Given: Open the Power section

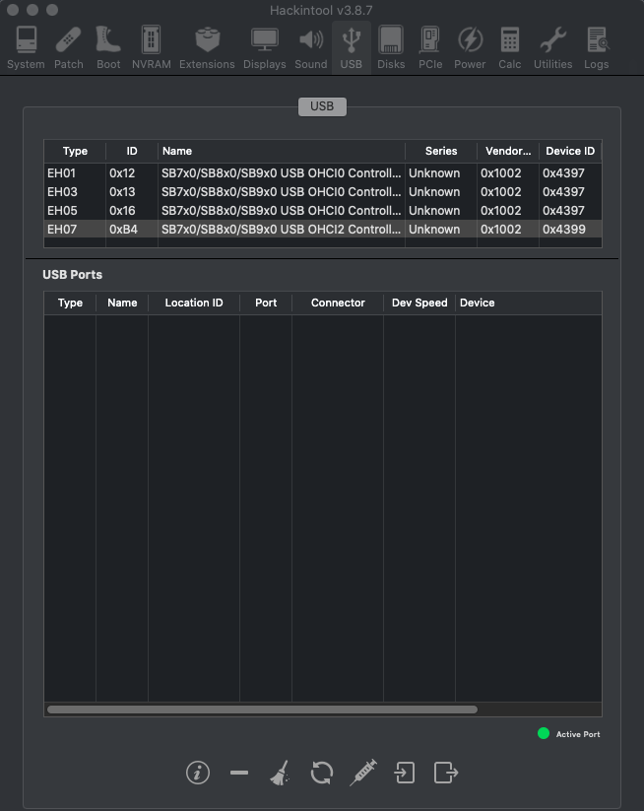Looking at the screenshot, I should 470,47.
